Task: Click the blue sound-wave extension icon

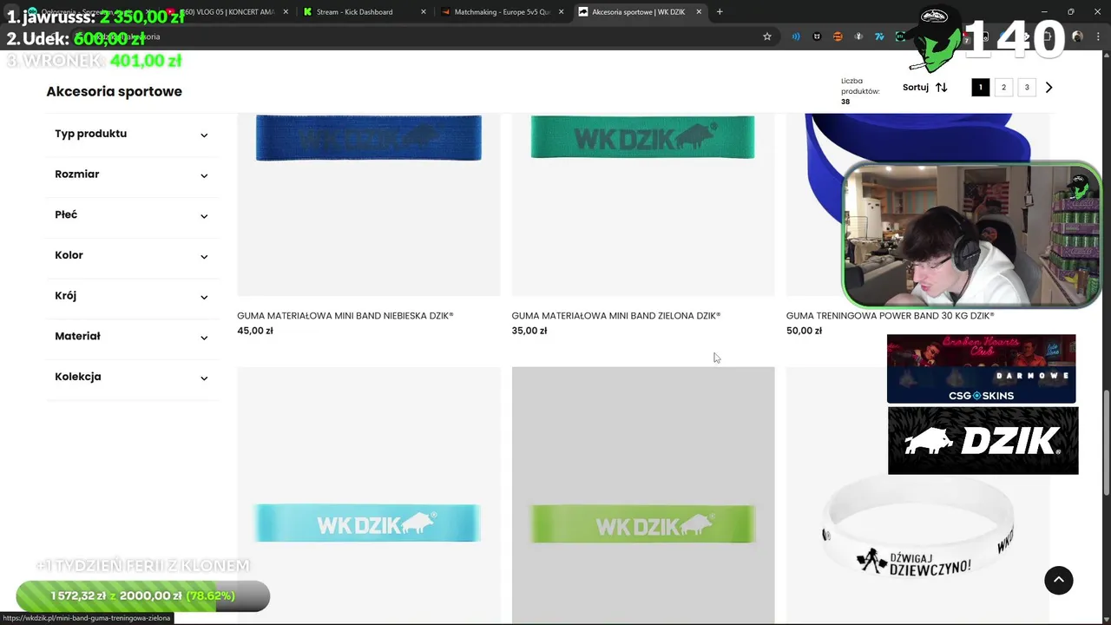Action: [x=795, y=36]
